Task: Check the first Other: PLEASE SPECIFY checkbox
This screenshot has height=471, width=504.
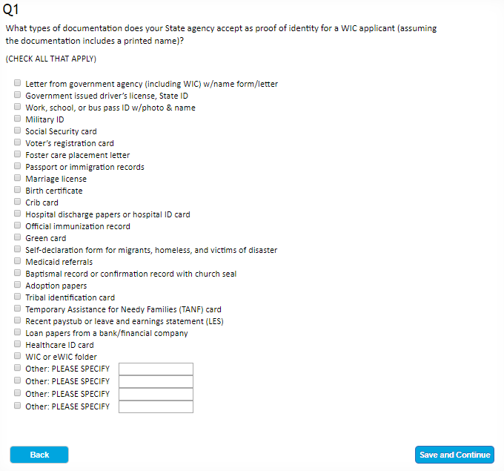Action: click(17, 368)
